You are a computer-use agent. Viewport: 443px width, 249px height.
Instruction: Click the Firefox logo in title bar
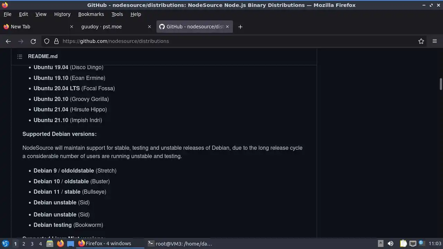5,5
